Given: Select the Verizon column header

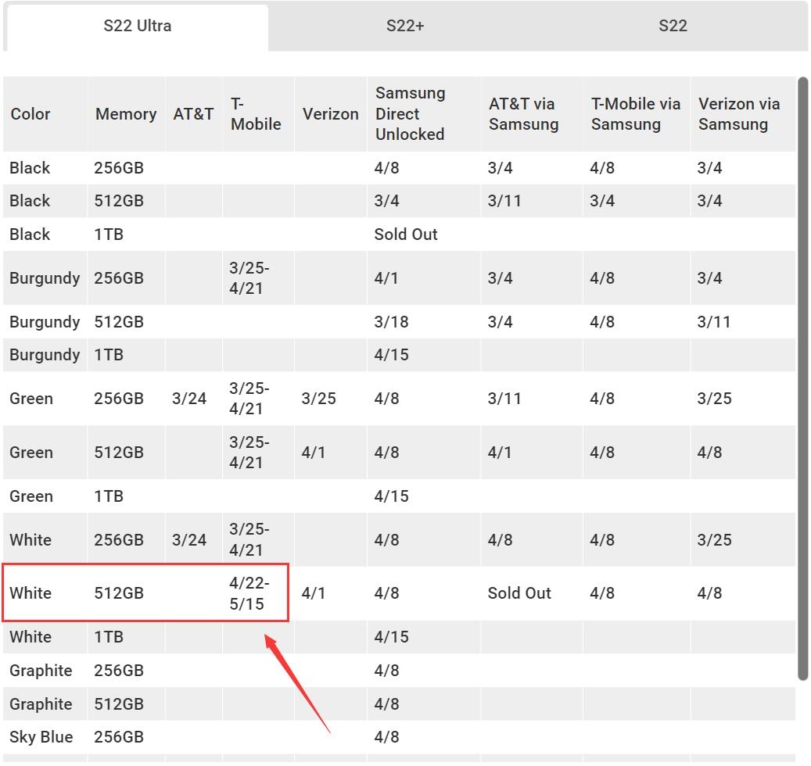Looking at the screenshot, I should coord(331,113).
